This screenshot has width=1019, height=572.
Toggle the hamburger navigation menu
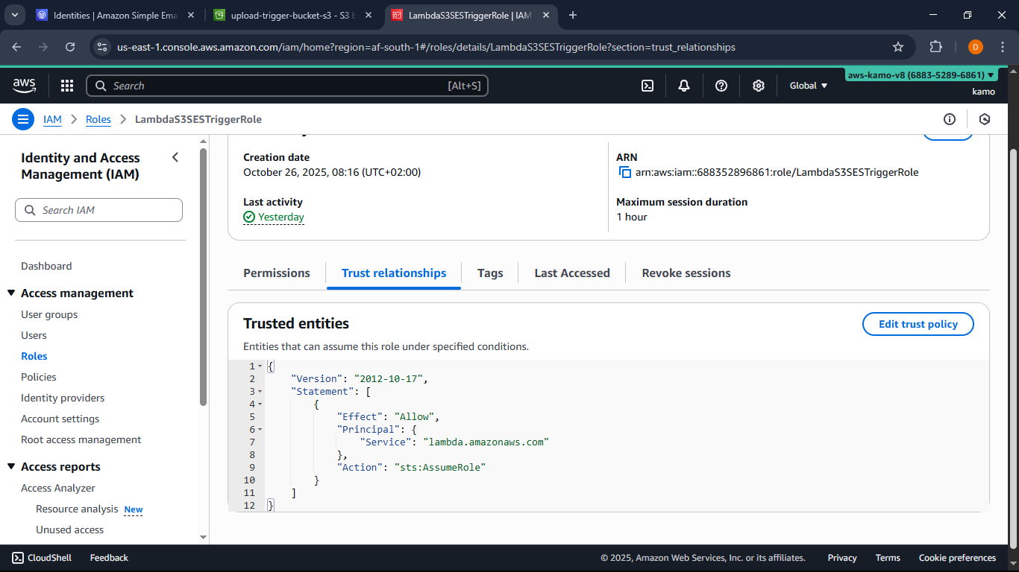tap(23, 119)
